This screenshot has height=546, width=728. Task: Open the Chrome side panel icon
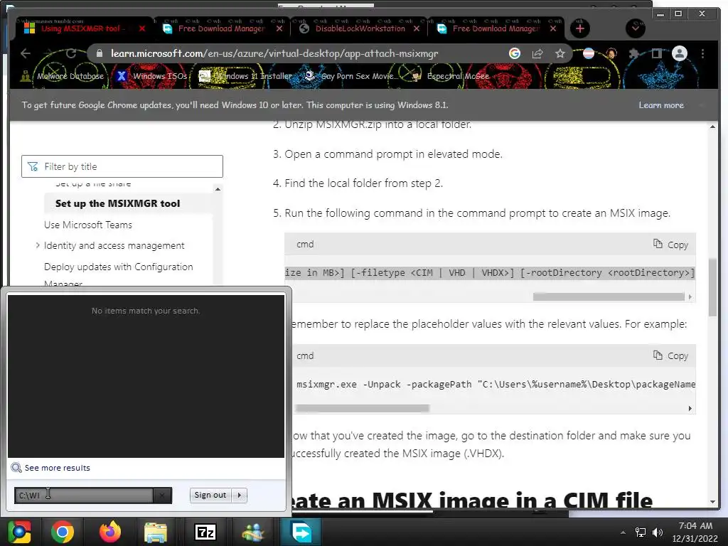click(x=656, y=53)
